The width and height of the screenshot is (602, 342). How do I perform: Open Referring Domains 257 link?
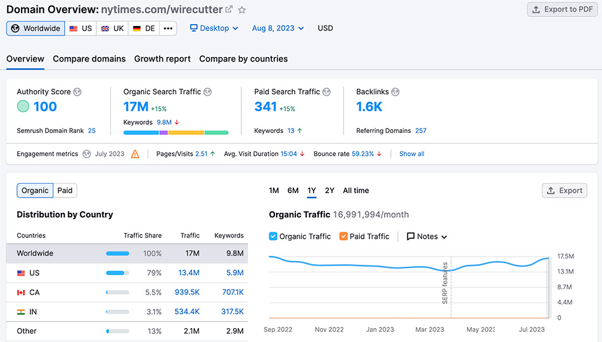pyautogui.click(x=421, y=130)
